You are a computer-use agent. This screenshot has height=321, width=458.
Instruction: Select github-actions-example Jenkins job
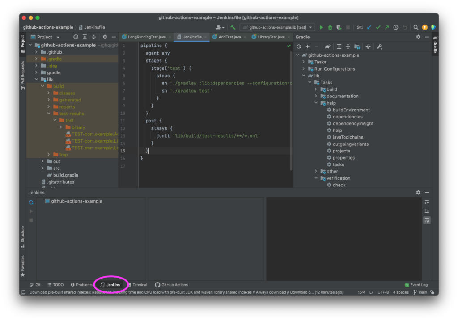74,201
